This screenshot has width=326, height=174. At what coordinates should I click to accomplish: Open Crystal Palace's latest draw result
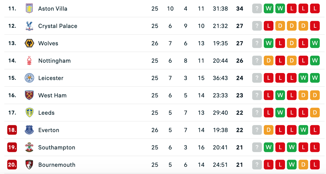(303, 26)
